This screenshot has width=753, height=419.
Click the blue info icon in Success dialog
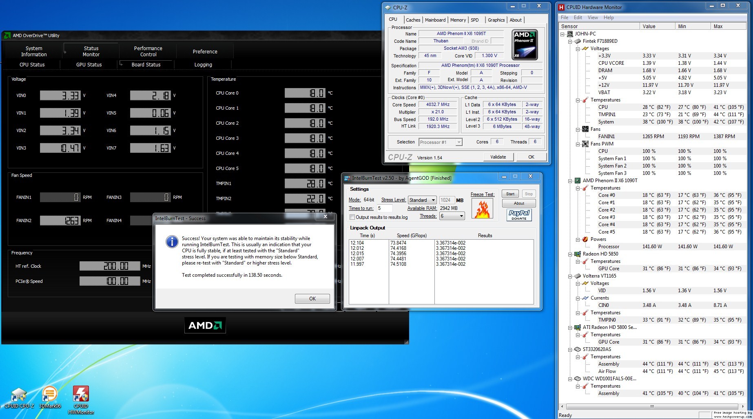(172, 242)
